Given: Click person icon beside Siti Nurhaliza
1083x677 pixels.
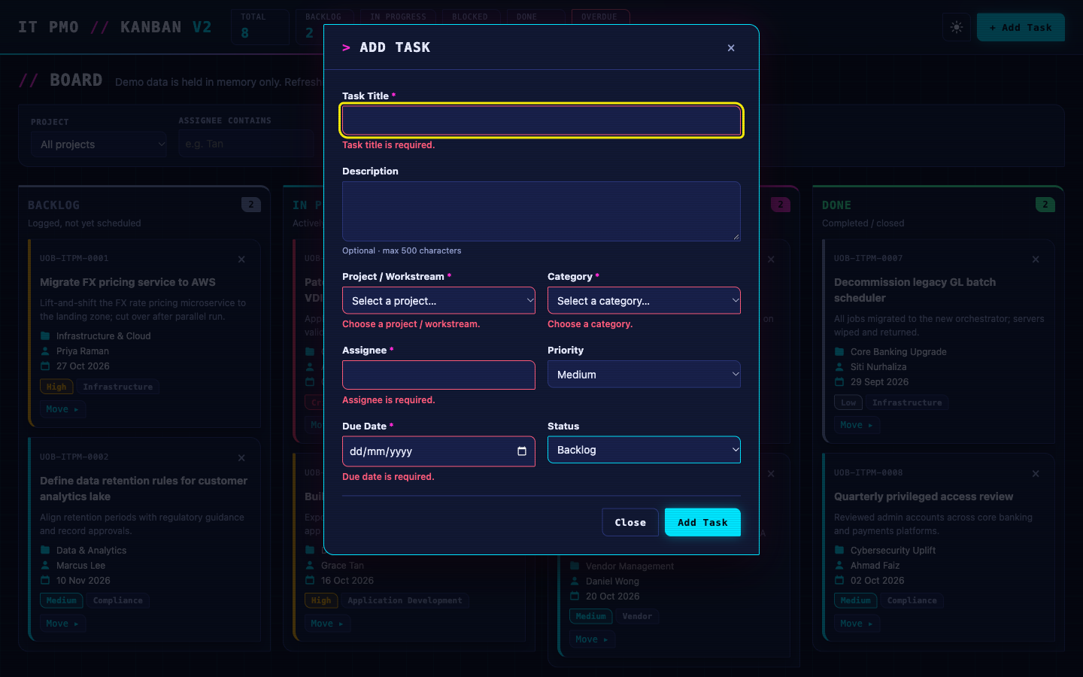Looking at the screenshot, I should [x=839, y=367].
